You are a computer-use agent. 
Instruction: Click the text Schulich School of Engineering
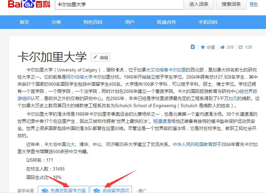[x=145, y=106]
